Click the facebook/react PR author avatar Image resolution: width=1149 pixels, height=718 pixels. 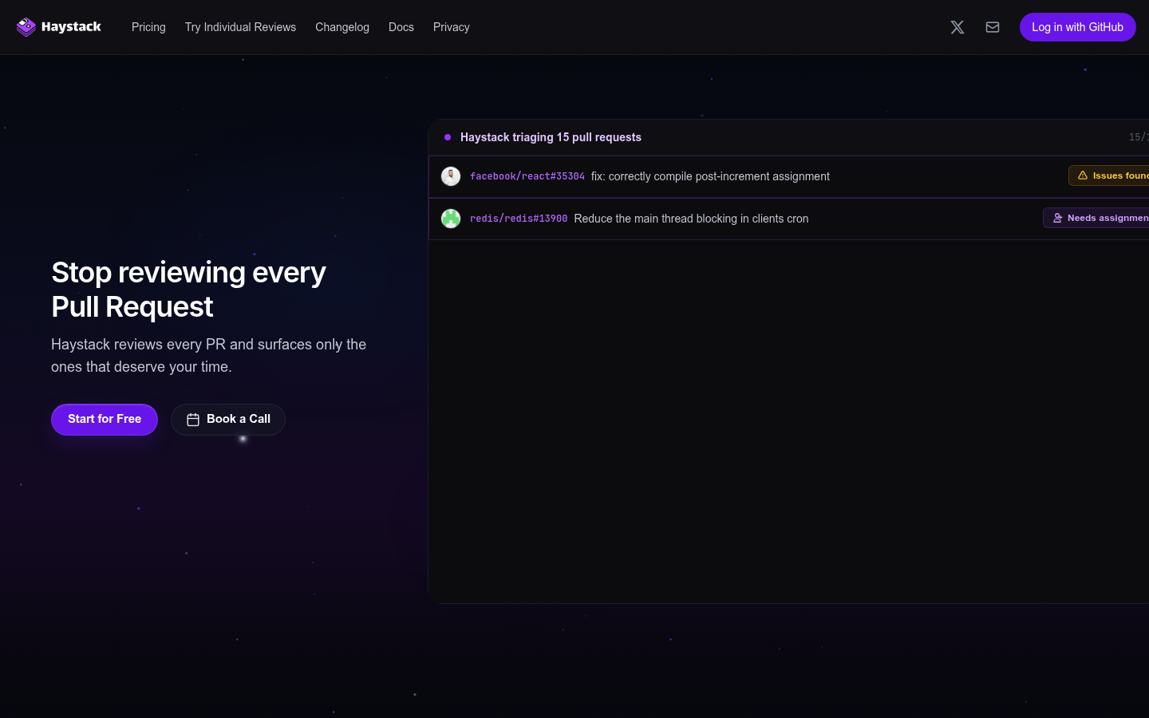pyautogui.click(x=451, y=176)
